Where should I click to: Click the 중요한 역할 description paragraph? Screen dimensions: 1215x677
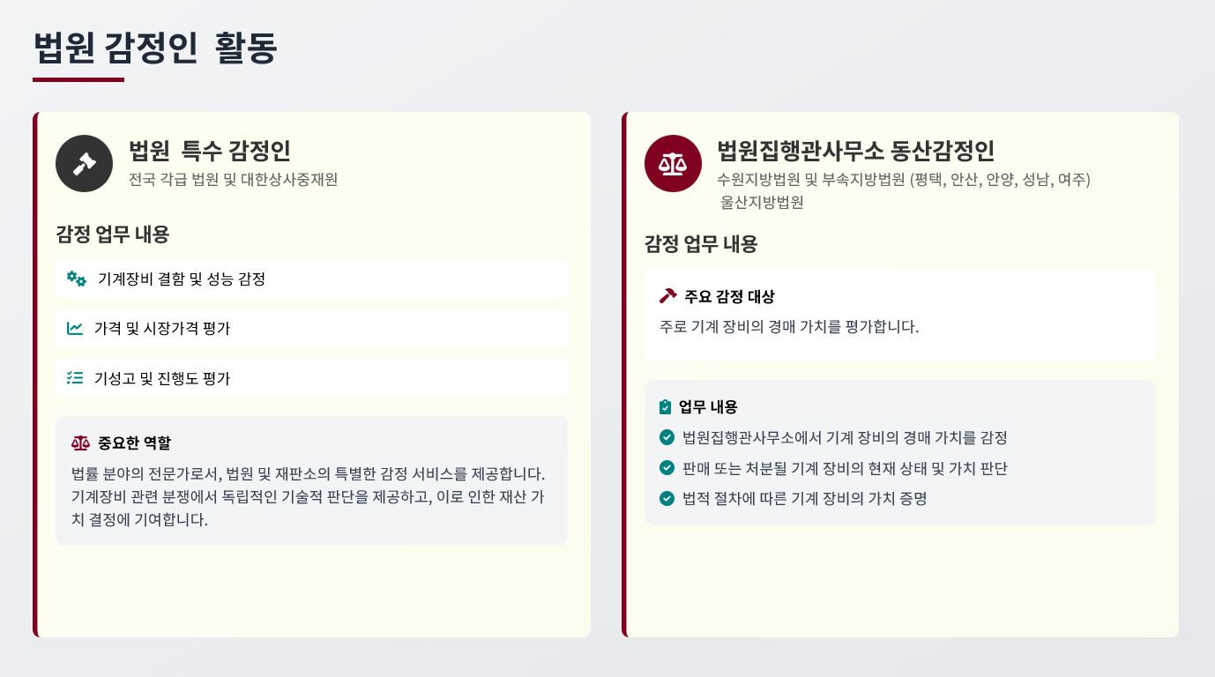(x=309, y=496)
